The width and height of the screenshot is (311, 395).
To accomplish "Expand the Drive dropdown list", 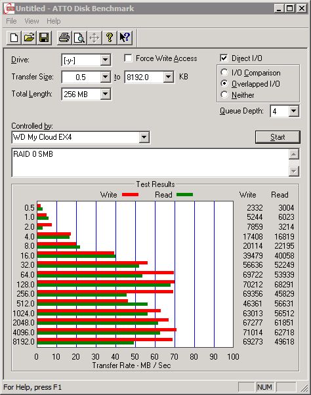I will [x=105, y=60].
